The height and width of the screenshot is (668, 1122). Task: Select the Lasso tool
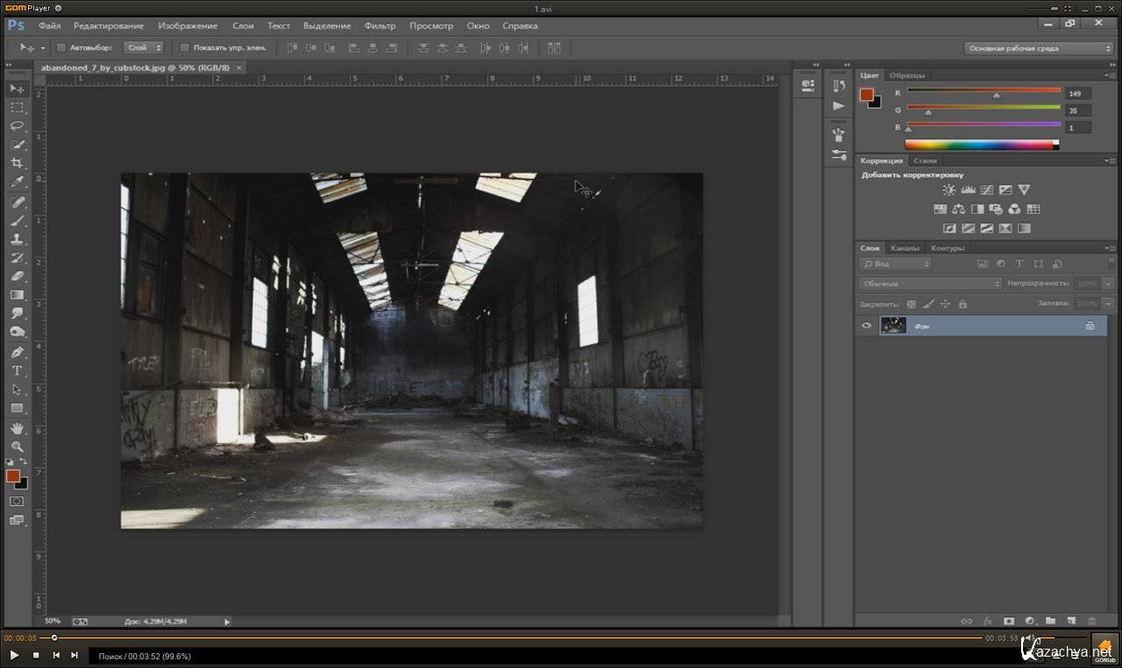17,126
